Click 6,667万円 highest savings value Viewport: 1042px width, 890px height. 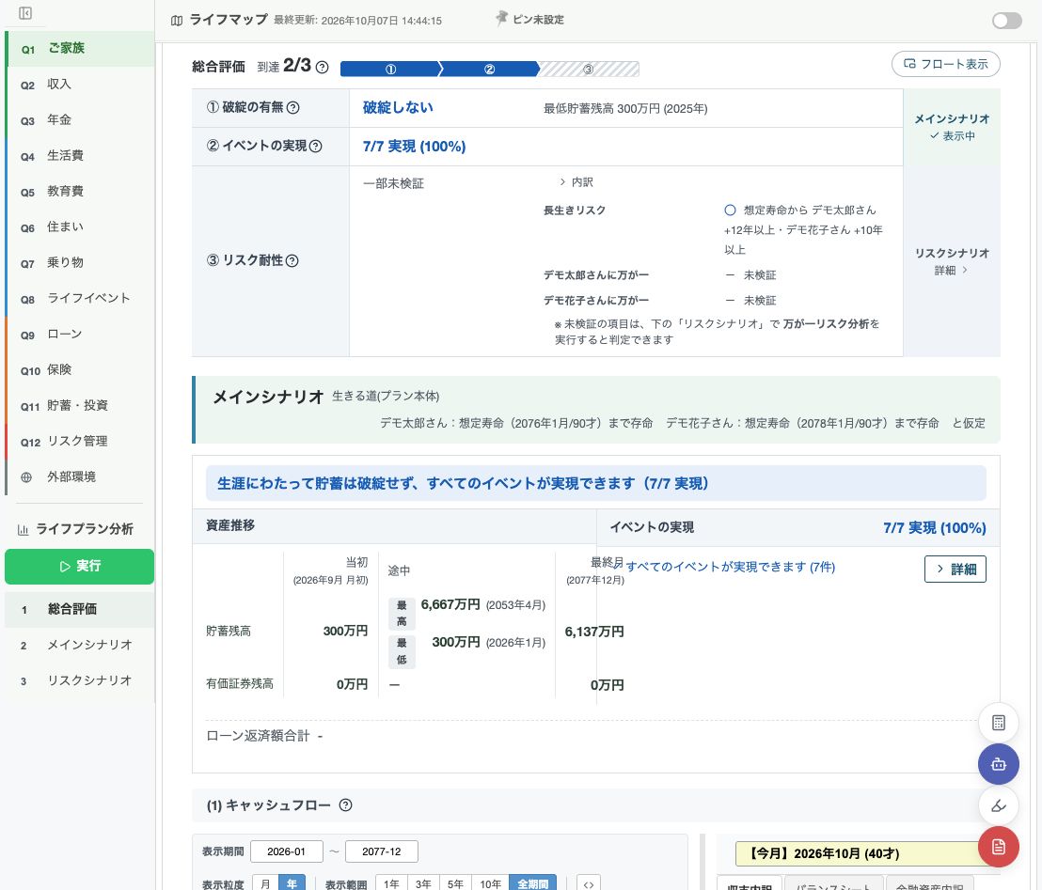pos(450,604)
